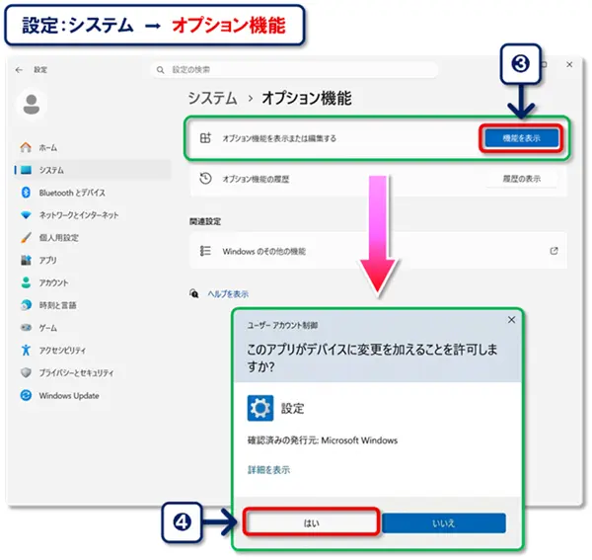Open ネットワークとインターネット settings
The image size is (592, 560).
tap(79, 215)
